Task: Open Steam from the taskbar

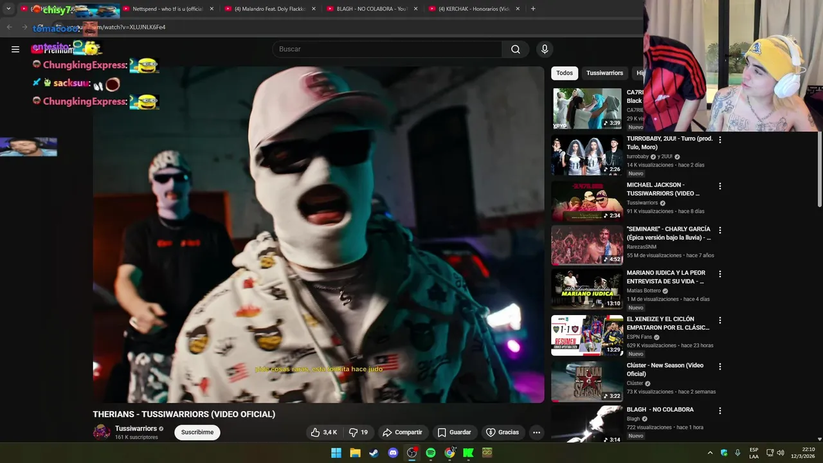Action: point(374,453)
